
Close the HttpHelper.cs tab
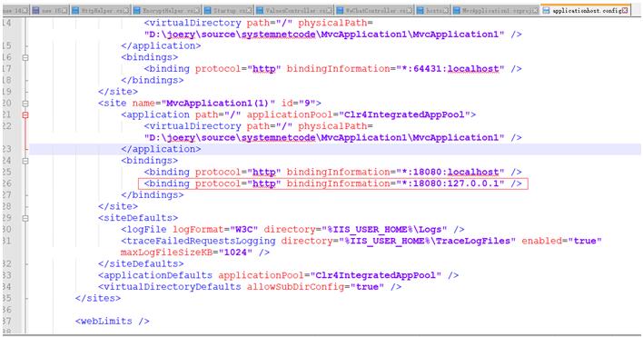[x=126, y=10]
